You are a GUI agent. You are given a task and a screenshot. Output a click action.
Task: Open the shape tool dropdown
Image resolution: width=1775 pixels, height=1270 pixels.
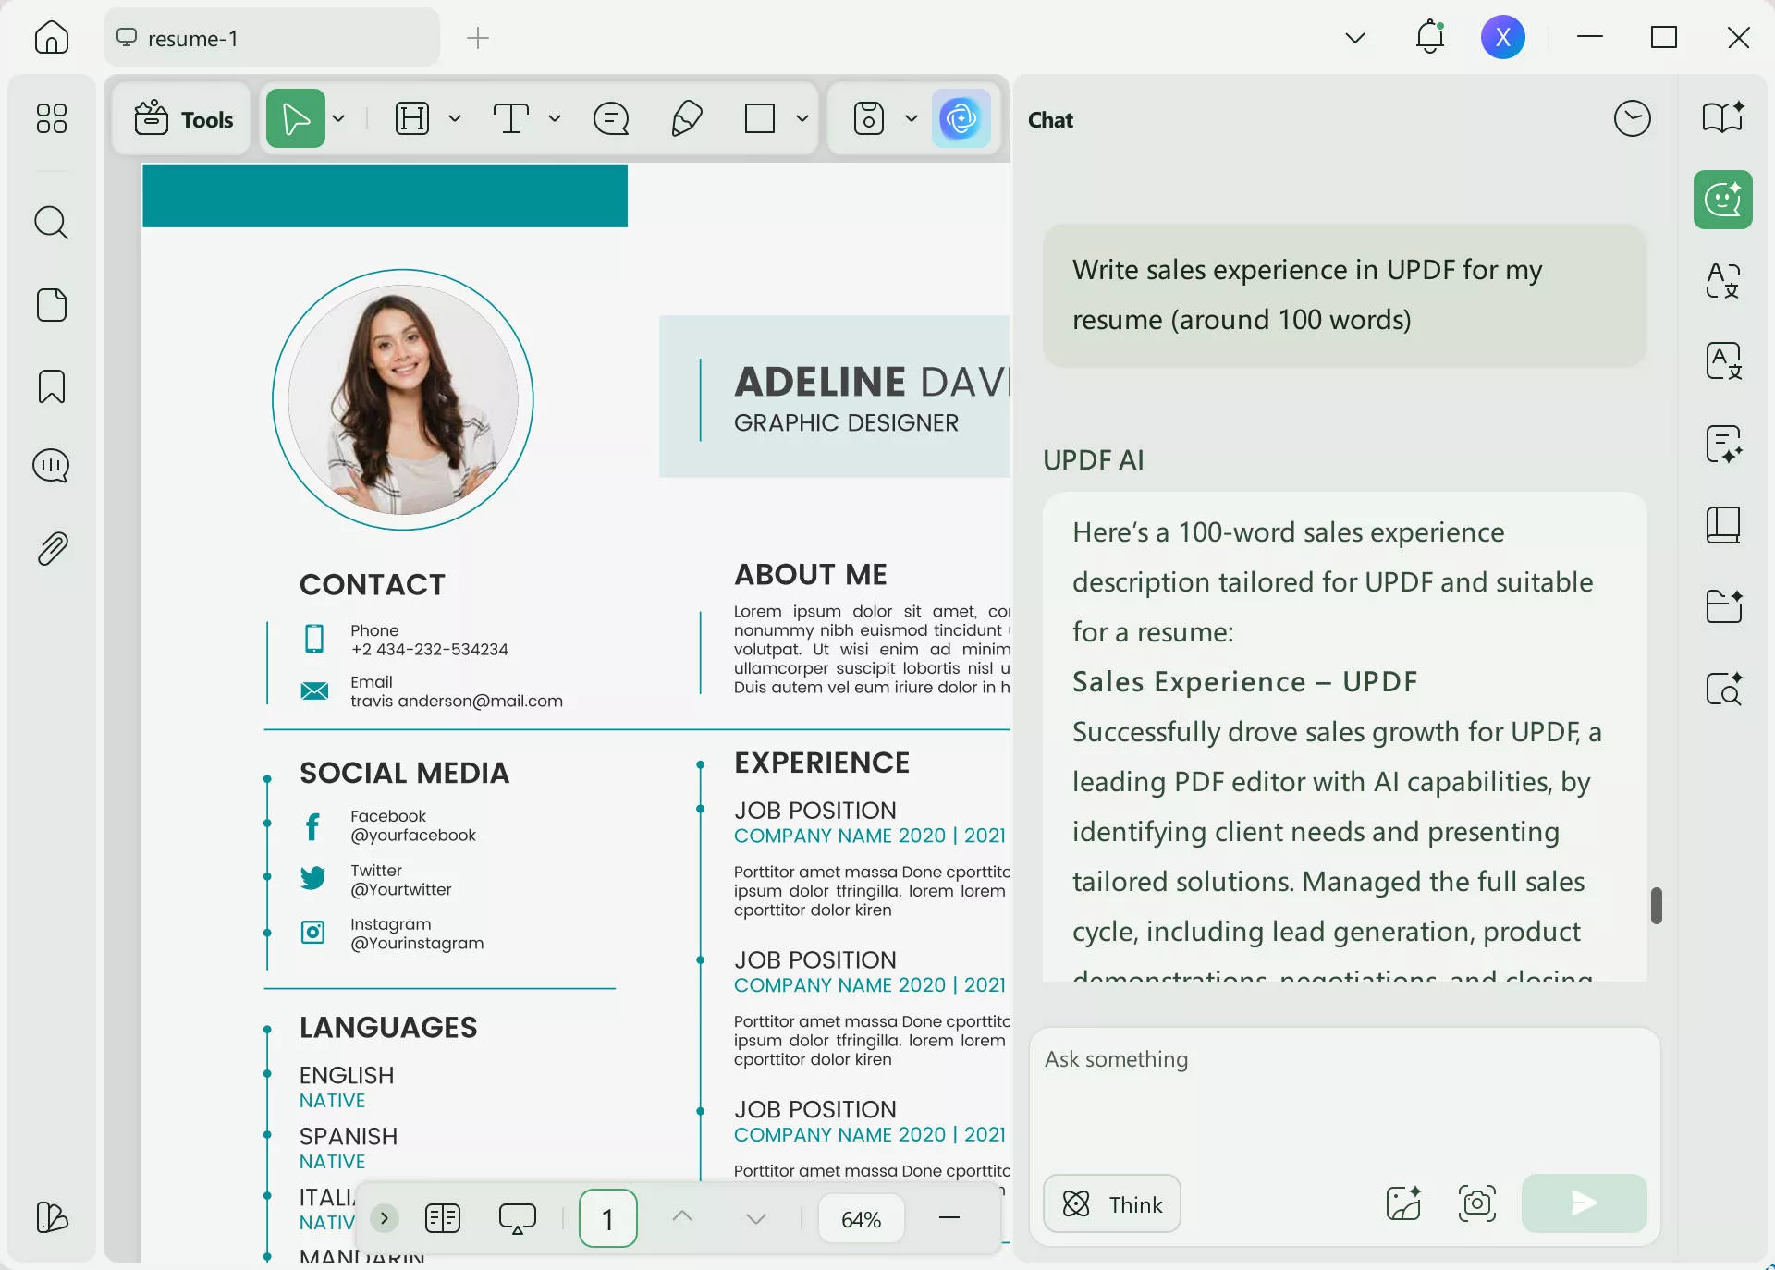click(802, 118)
